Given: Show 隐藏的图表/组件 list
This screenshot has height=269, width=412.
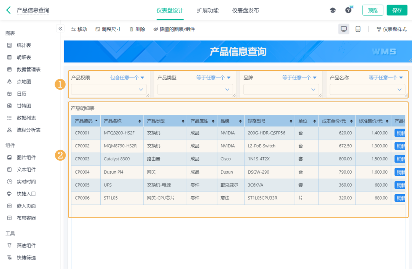Looking at the screenshot, I should tap(174, 29).
